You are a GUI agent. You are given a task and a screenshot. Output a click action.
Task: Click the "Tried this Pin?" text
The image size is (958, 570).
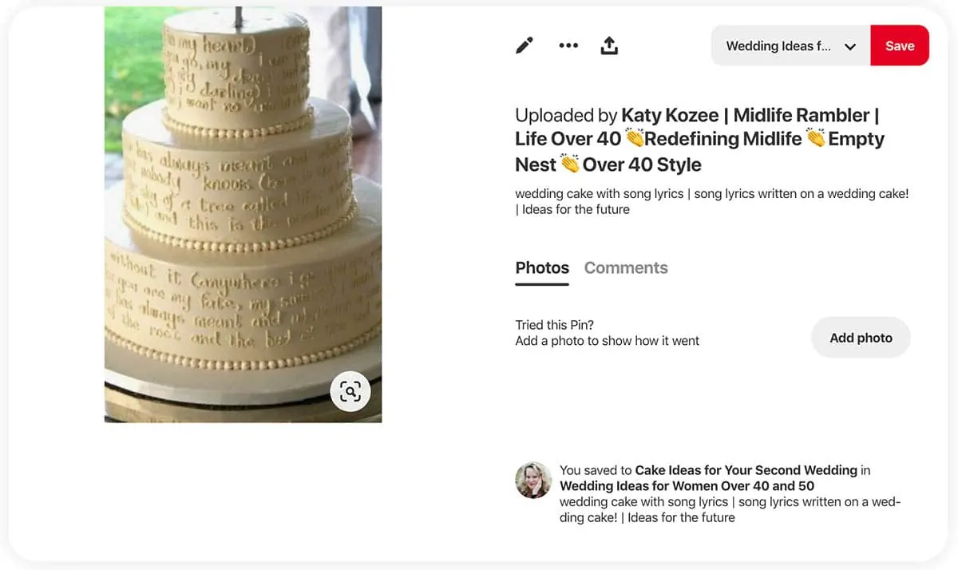tap(555, 325)
